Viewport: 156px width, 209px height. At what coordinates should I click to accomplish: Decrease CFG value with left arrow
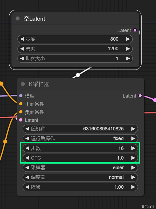[27, 158]
